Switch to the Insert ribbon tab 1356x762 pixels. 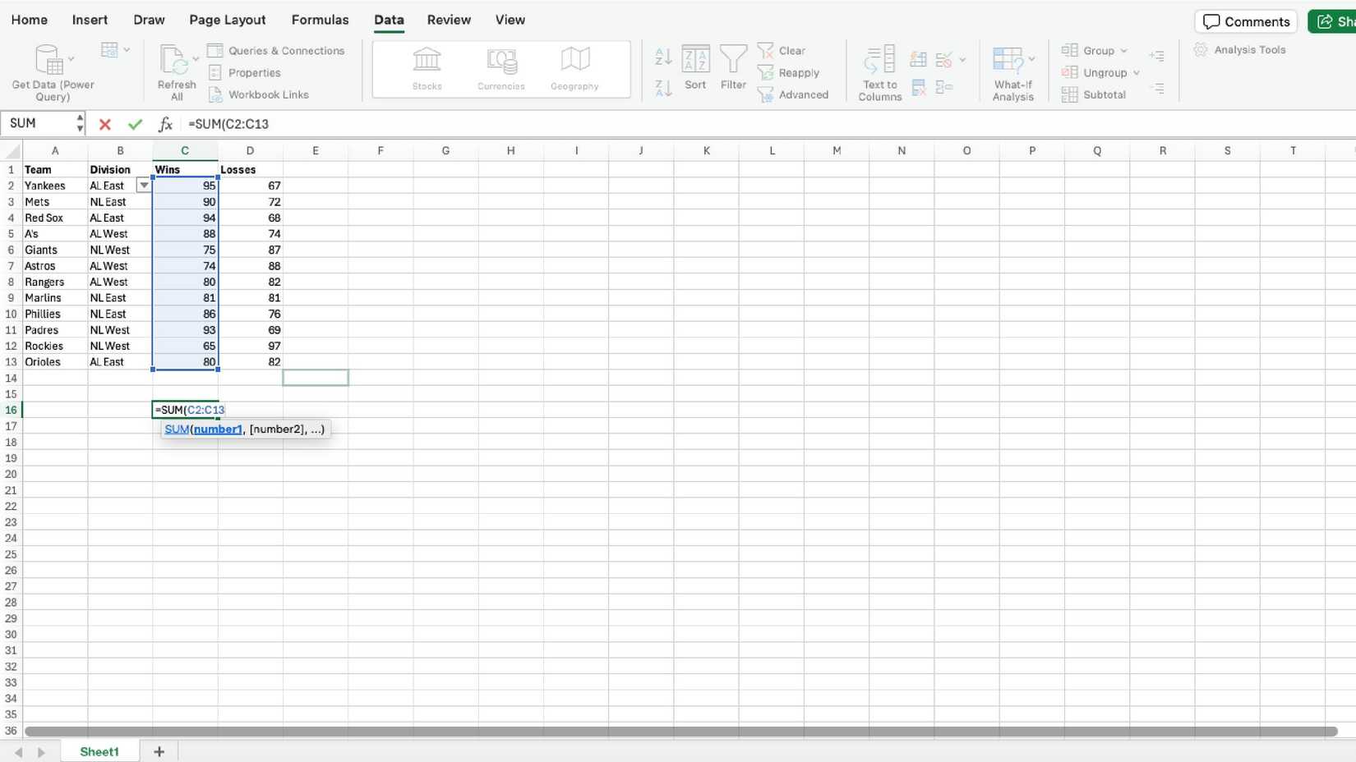(x=90, y=20)
